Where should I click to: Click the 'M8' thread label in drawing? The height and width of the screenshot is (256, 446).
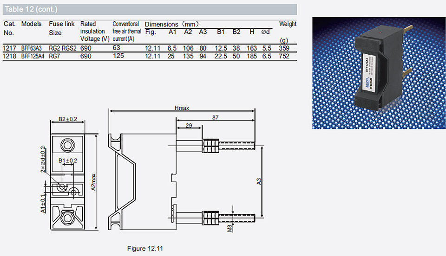click(x=230, y=228)
